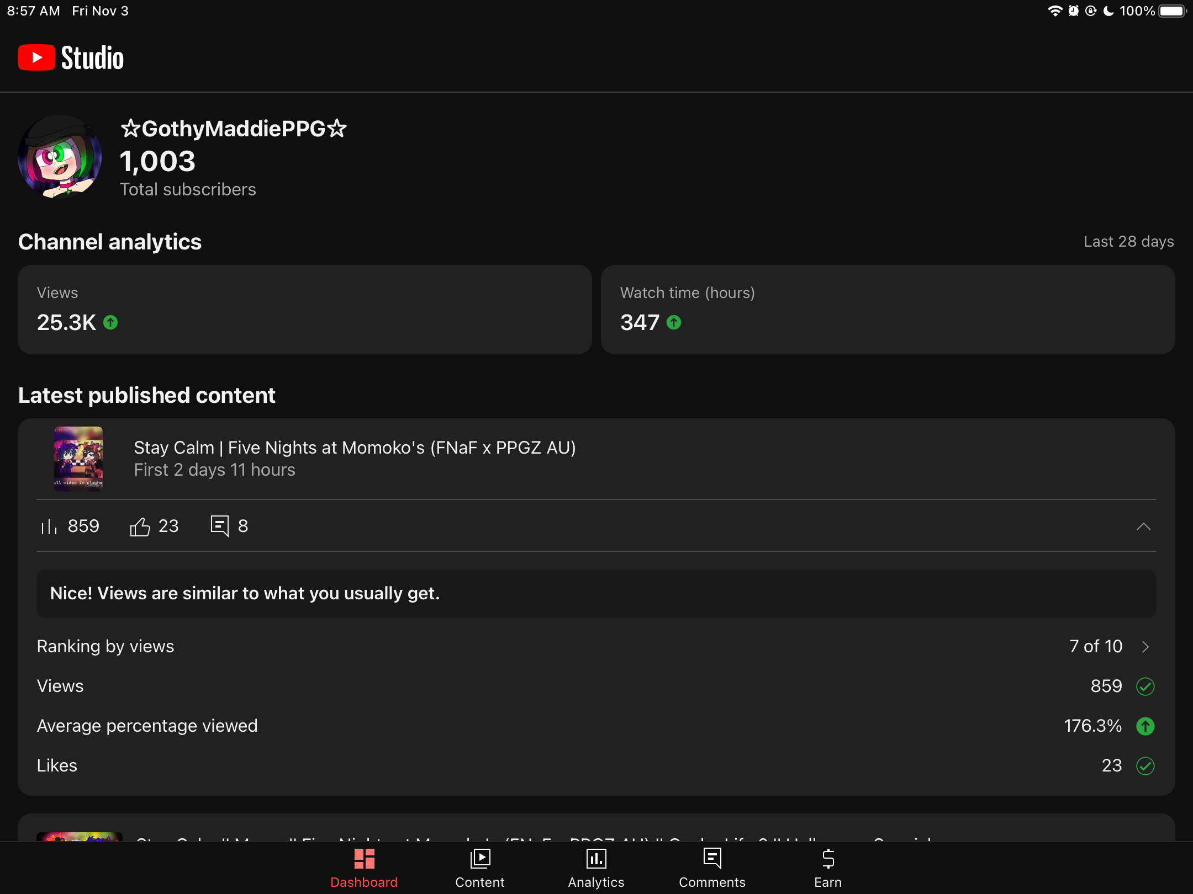Tap the green arrow next to 176.3%
Image resolution: width=1193 pixels, height=894 pixels.
tap(1145, 726)
